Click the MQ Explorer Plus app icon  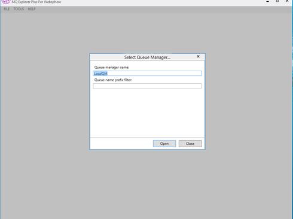pyautogui.click(x=6, y=2)
